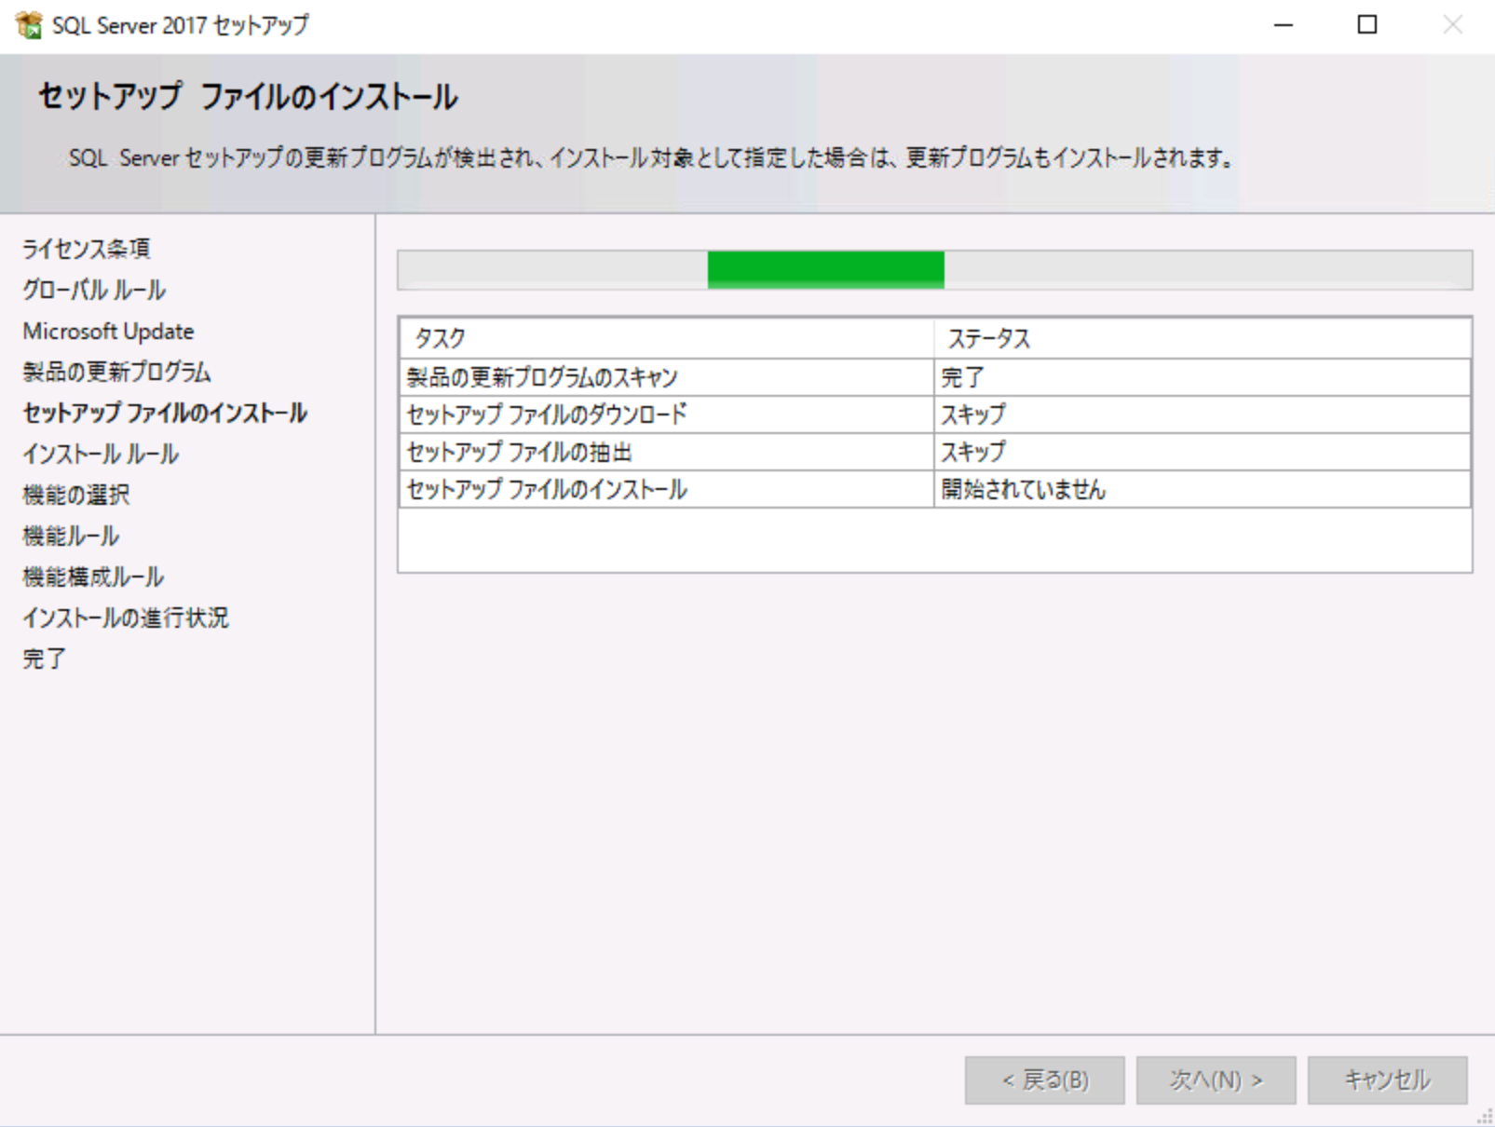The width and height of the screenshot is (1495, 1127).
Task: Click the ステータス column header
Action: pyautogui.click(x=1203, y=339)
